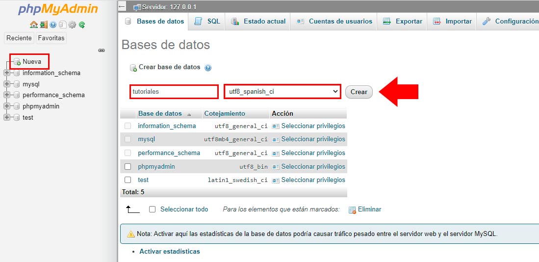
Task: Click the log out door icon
Action: pos(43,25)
